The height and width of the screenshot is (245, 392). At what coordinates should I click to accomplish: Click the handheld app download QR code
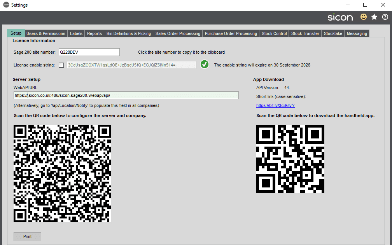(290, 159)
